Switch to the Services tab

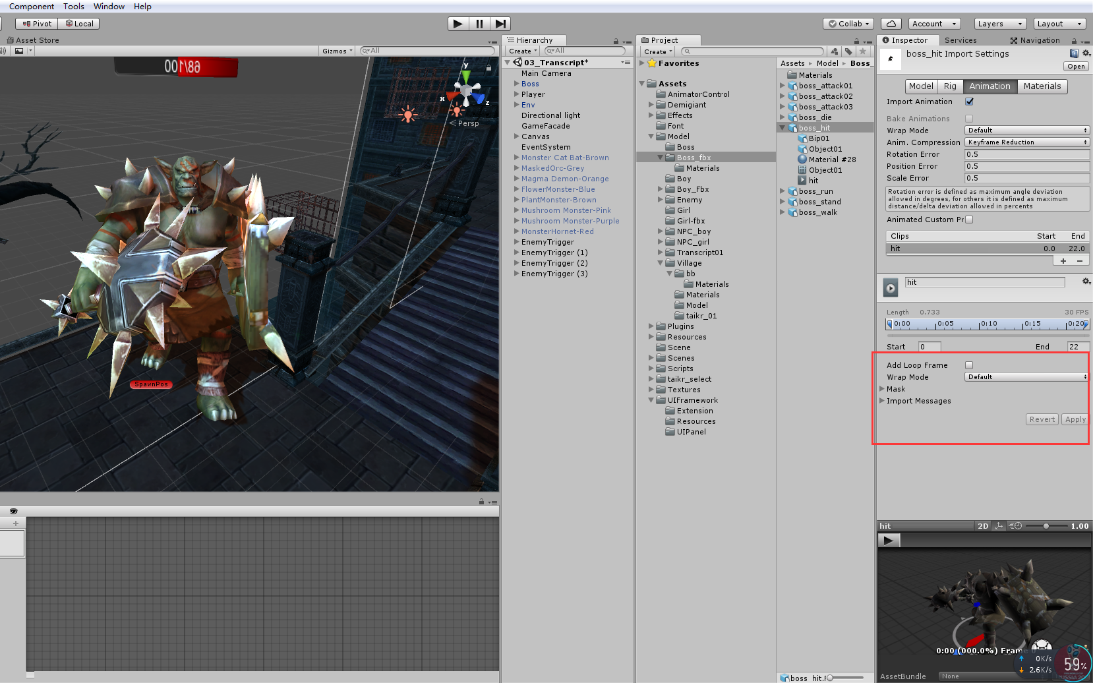[960, 40]
